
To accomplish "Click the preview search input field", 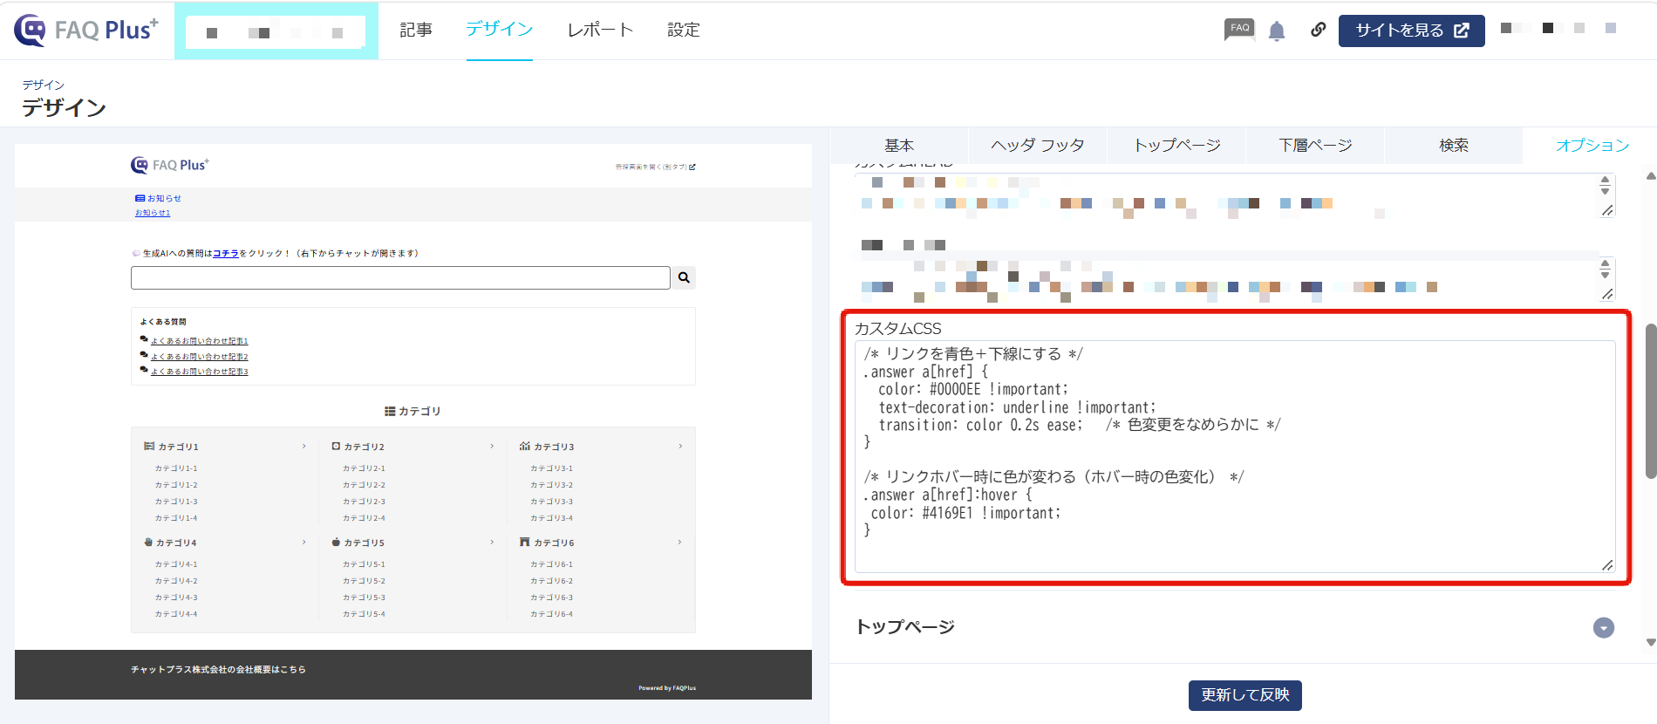I will point(400,277).
